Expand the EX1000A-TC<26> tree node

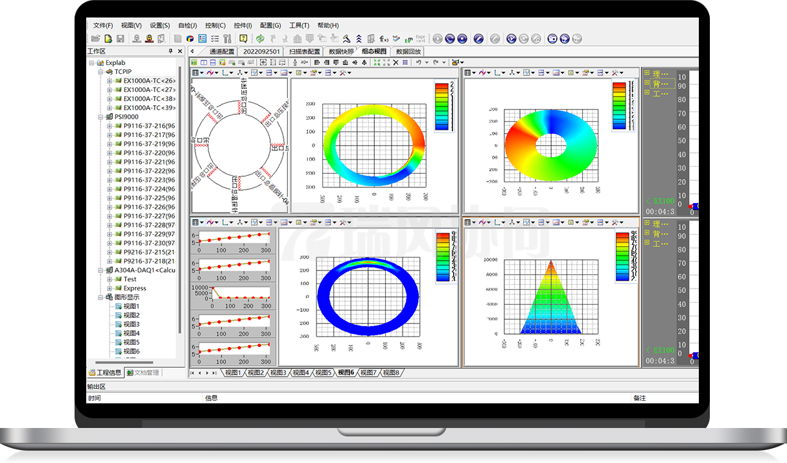click(x=110, y=81)
